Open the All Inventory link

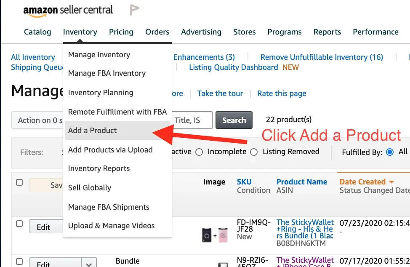33,57
